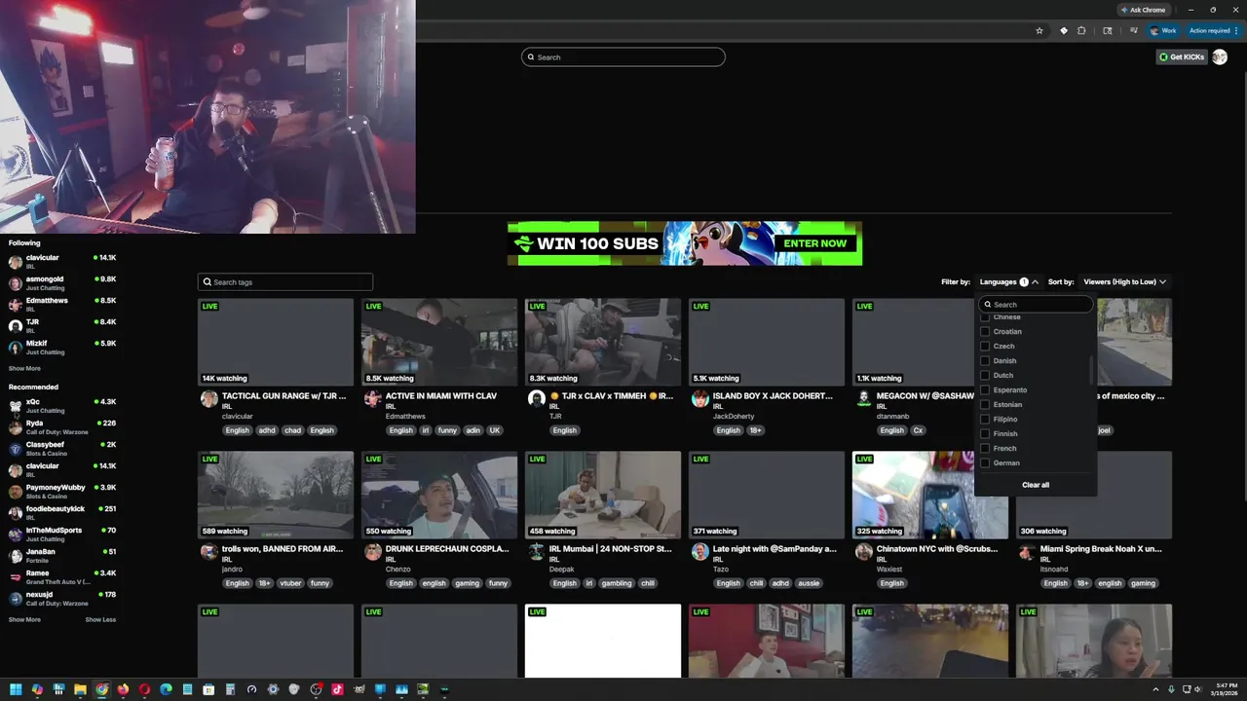Open Edmatthews channel in Following sidebar
This screenshot has height=701, width=1247.
pos(62,305)
